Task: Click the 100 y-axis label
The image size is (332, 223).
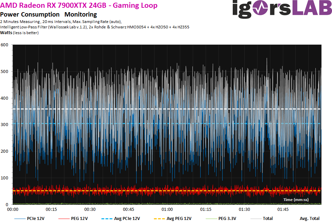Action: (x=4, y=178)
